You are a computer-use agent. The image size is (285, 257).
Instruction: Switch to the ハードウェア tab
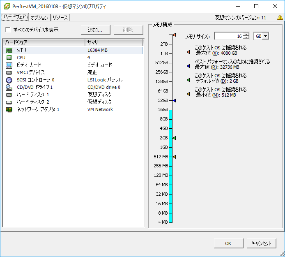click(x=15, y=17)
